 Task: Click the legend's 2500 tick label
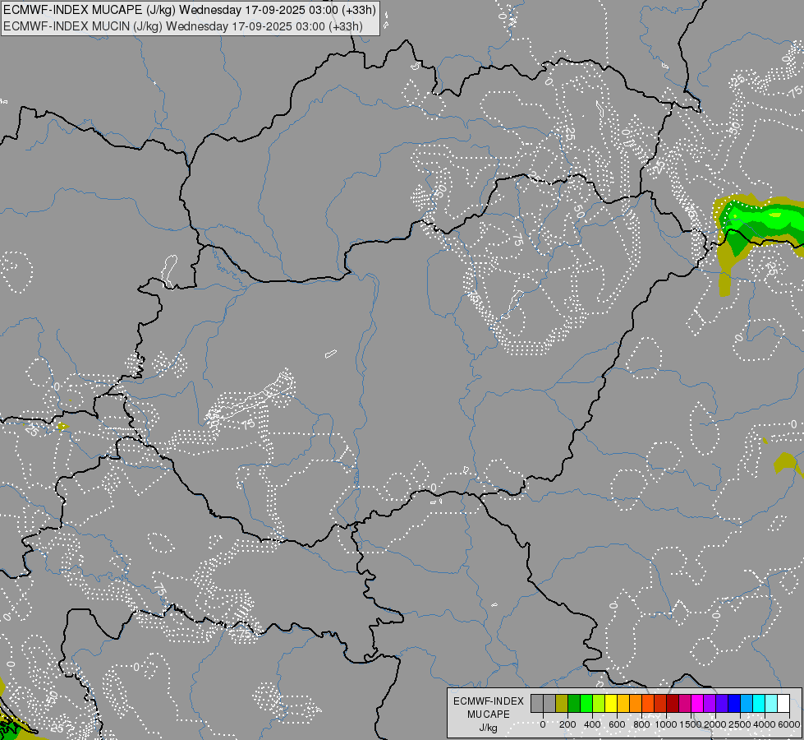tap(740, 724)
